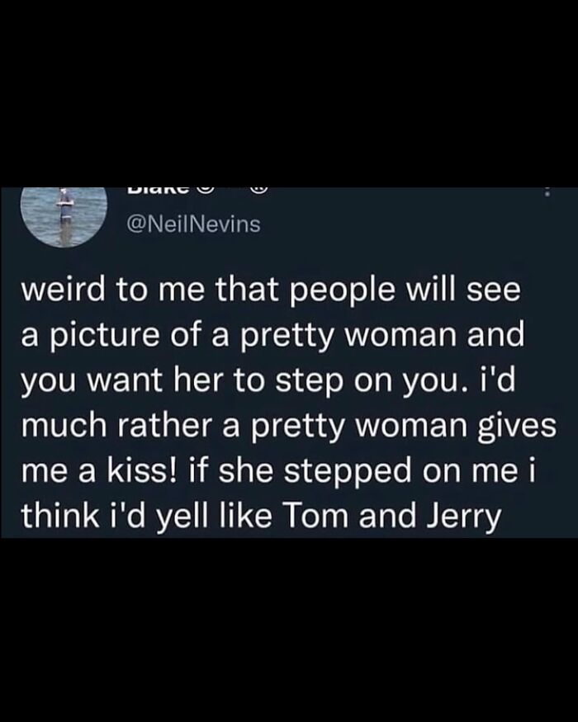Open the tweet's three-dot more options
Screen dimensions: 578x722
point(548,191)
